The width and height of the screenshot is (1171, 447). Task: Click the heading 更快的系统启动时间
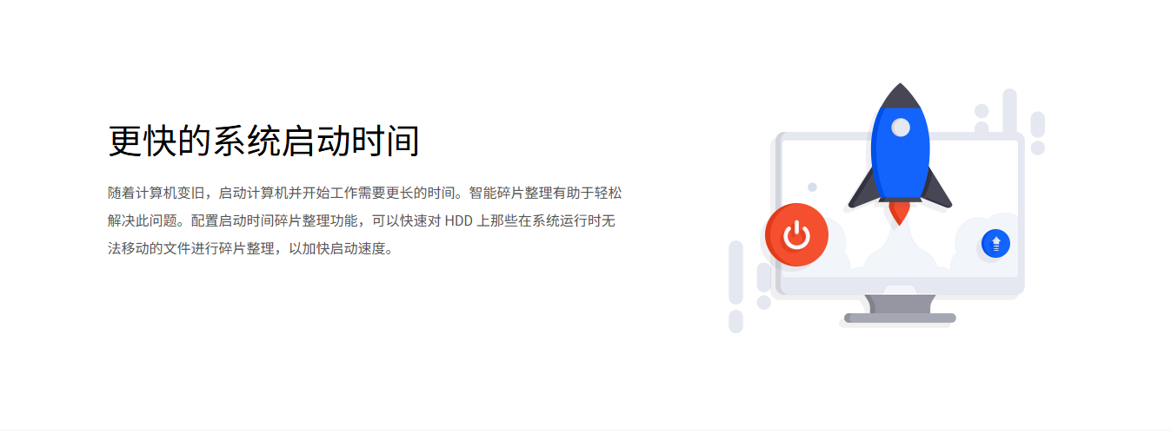(x=263, y=141)
